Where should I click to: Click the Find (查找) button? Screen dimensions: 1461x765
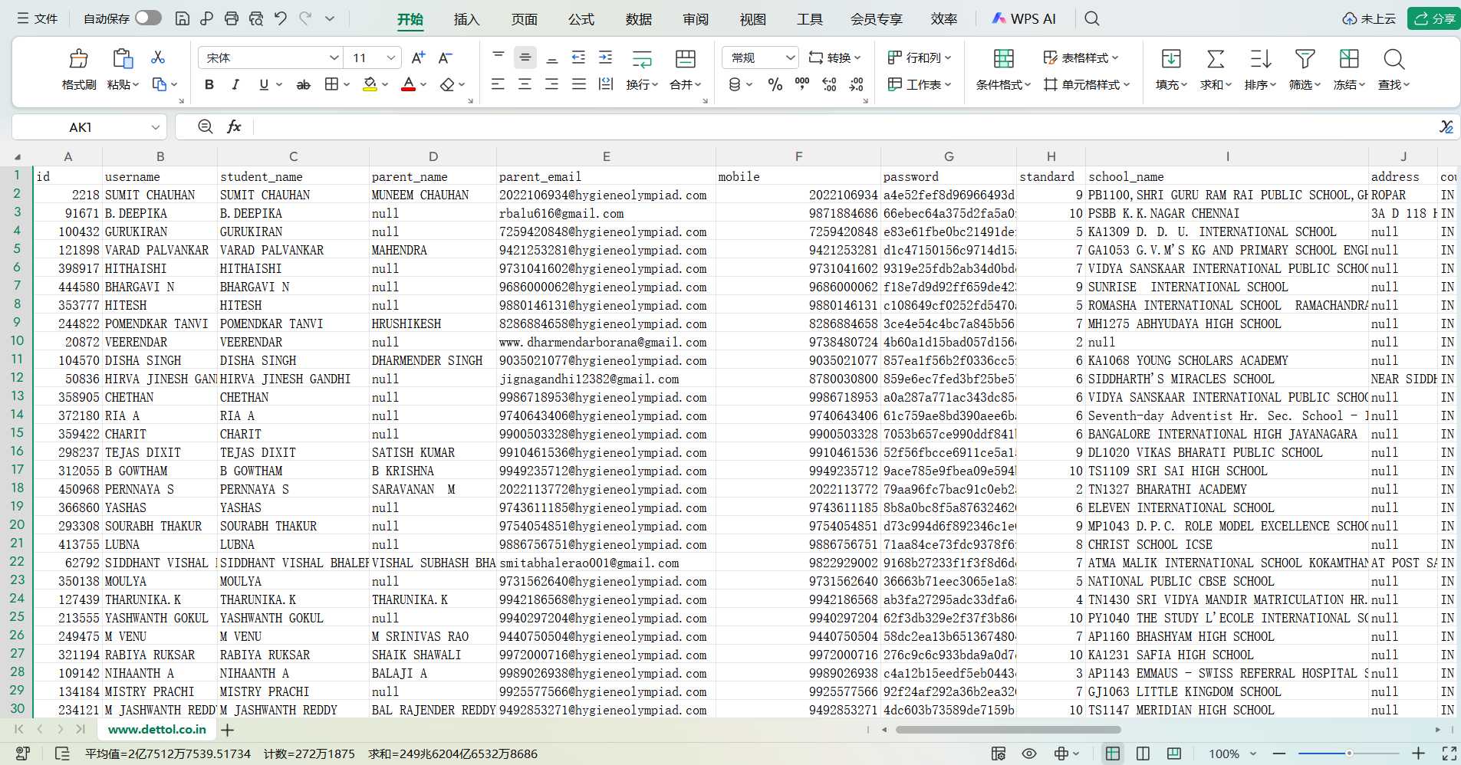point(1394,69)
